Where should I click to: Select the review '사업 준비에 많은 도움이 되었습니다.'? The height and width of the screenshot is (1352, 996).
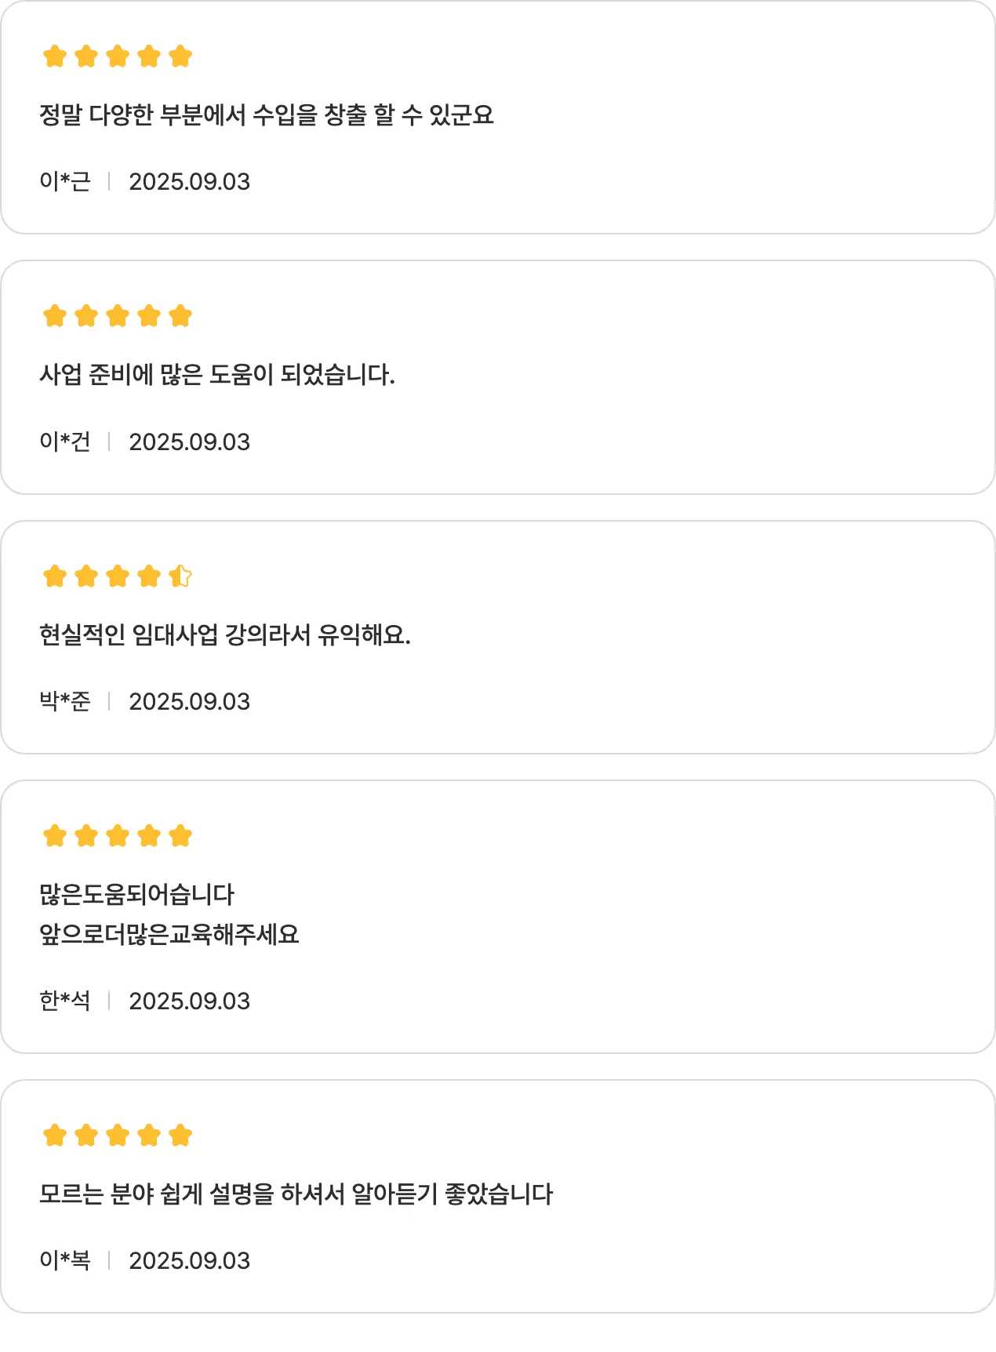pos(217,375)
